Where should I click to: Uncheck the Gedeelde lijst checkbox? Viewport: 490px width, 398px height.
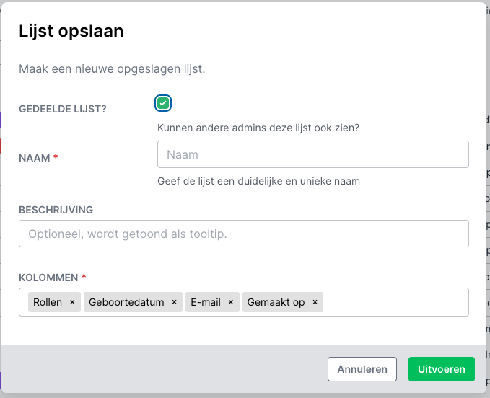(163, 103)
